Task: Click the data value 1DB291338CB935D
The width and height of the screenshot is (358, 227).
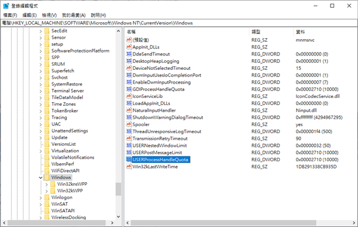Action: pyautogui.click(x=316, y=167)
